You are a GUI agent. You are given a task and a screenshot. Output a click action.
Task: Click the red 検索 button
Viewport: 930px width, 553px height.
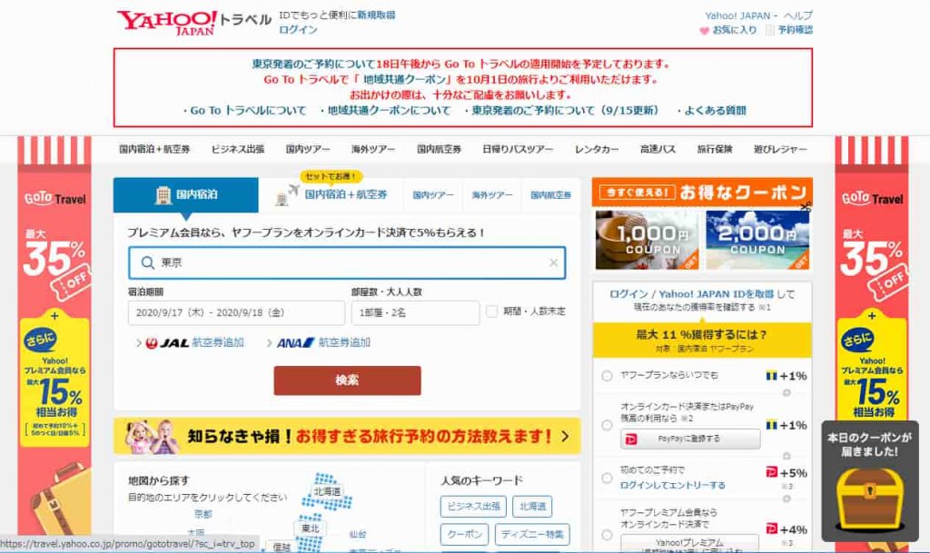pos(348,380)
